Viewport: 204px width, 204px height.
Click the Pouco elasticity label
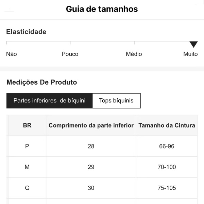click(70, 54)
